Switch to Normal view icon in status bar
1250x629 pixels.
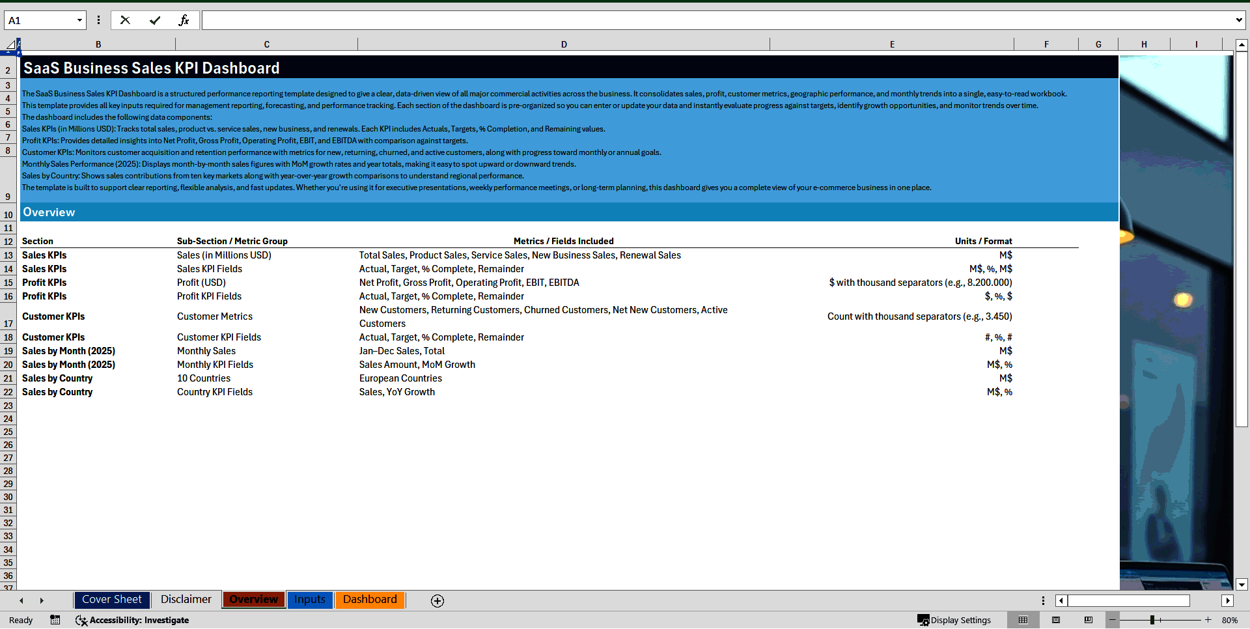[1023, 620]
